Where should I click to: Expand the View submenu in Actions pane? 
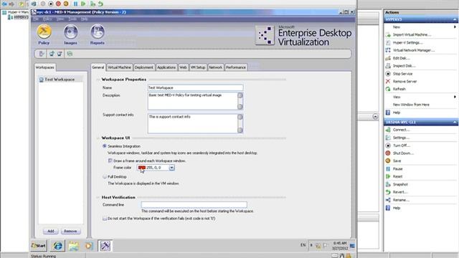[x=455, y=97]
